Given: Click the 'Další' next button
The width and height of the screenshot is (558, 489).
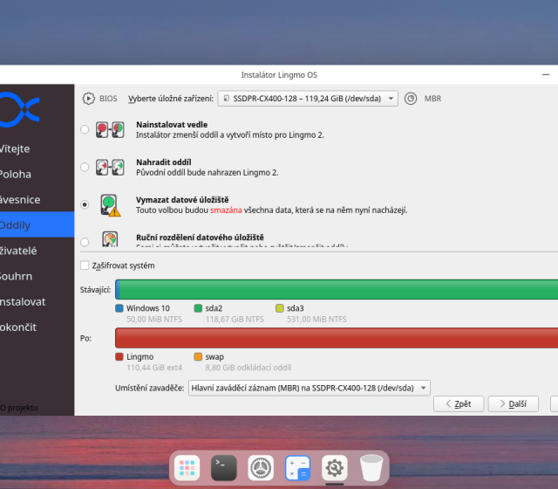Looking at the screenshot, I should coord(513,404).
